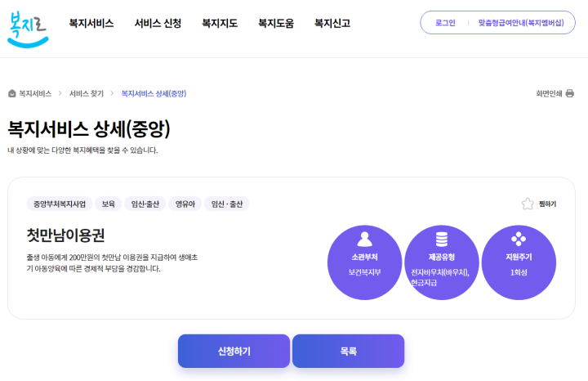Open the 서비스 신청 menu
Screen dimensions: 588x381
click(x=158, y=23)
